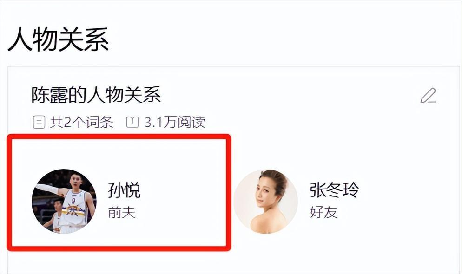Click the 陈露的人物关系 card title
The height and width of the screenshot is (274, 462).
point(96,95)
